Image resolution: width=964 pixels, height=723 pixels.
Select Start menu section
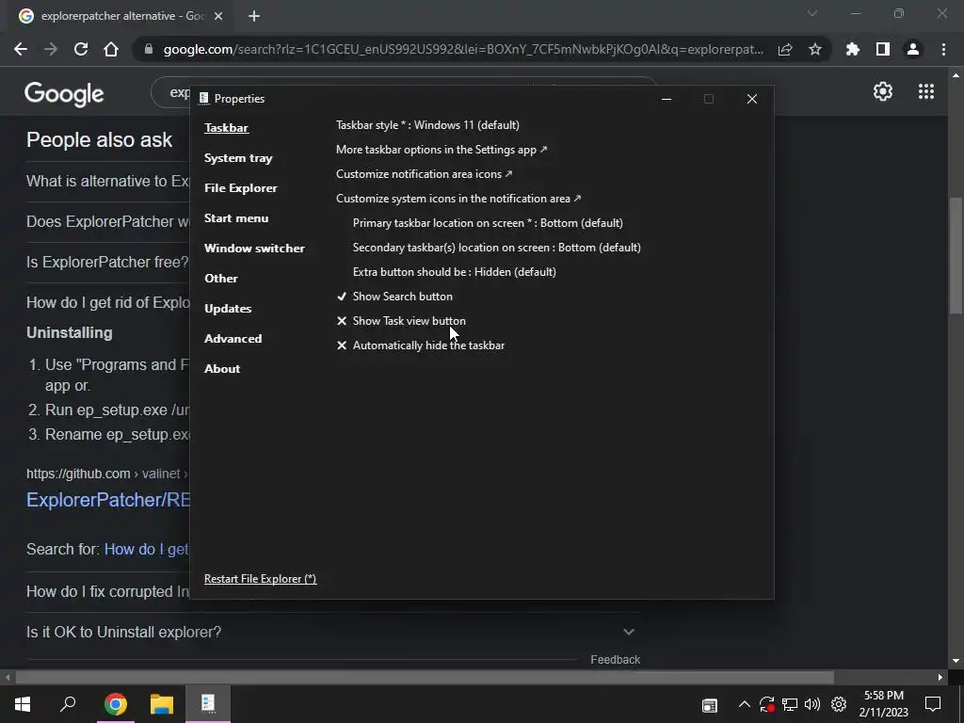tap(236, 218)
